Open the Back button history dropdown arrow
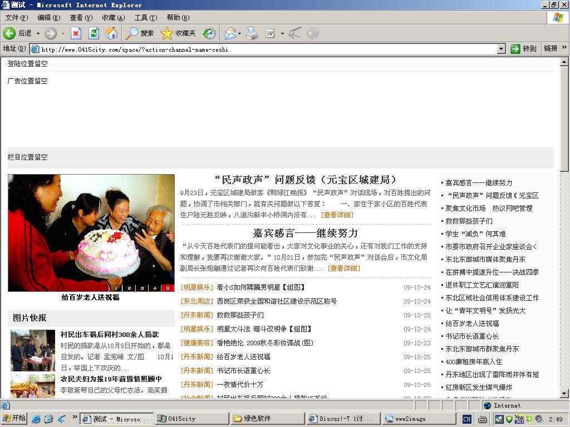The image size is (570, 427). coord(38,33)
